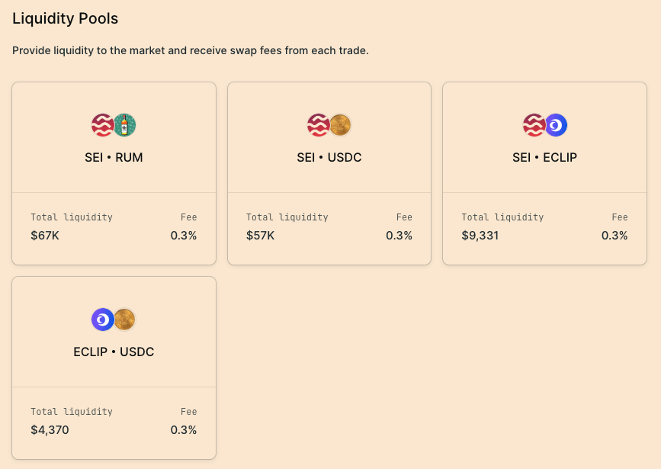Click 0.3% fee on ECLIP • USDC card
The image size is (661, 469).
[x=184, y=430]
